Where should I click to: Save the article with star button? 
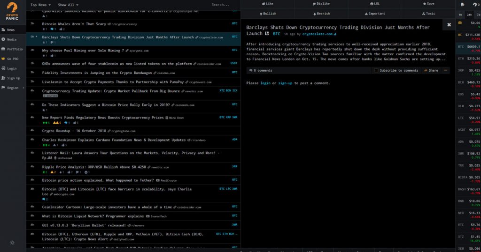[x=428, y=4]
